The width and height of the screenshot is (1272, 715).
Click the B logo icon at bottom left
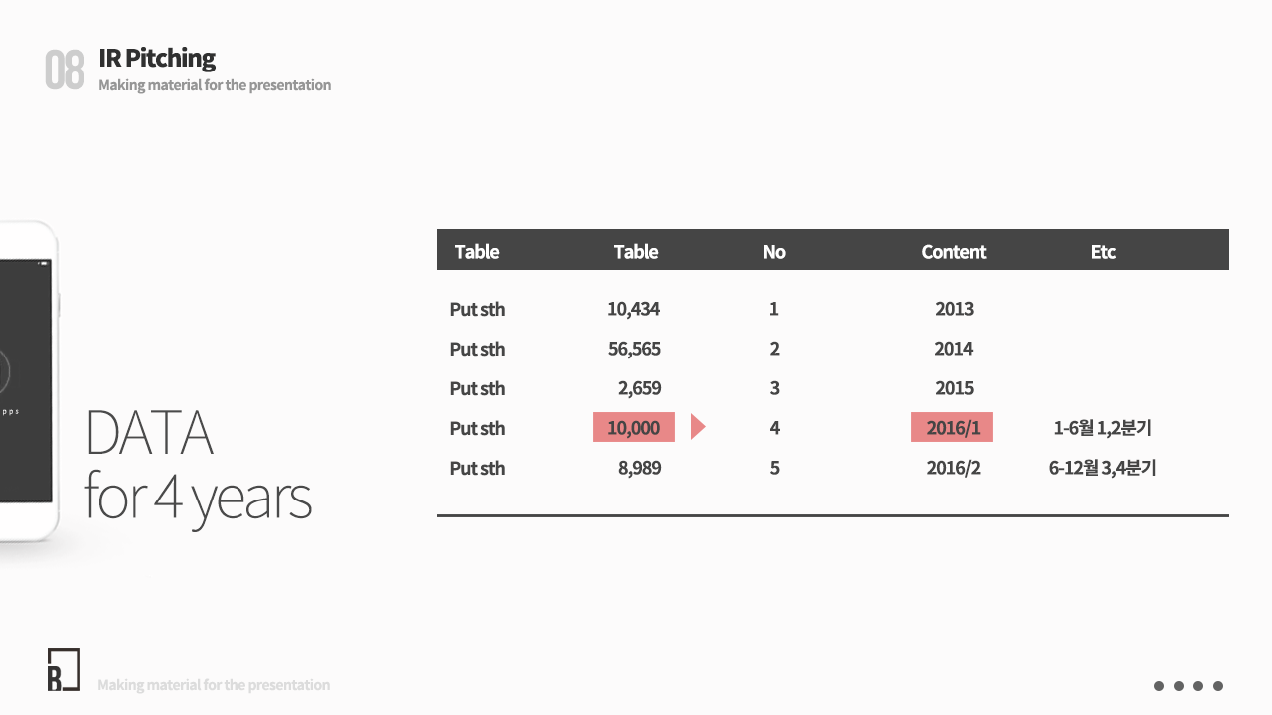coord(64,669)
